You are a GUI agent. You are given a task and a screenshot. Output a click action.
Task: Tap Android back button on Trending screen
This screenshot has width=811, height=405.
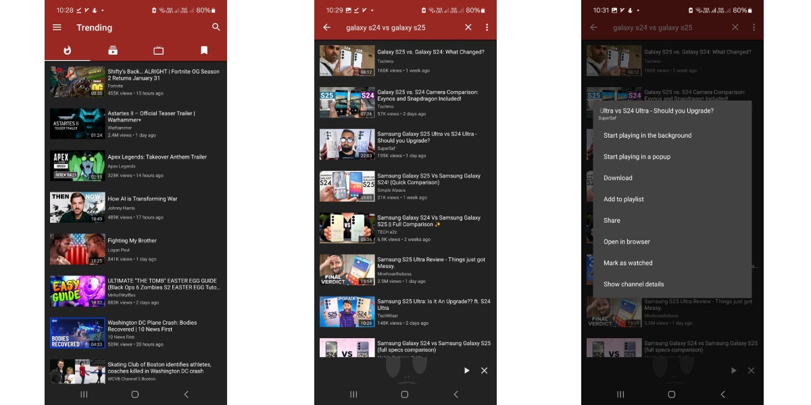click(x=187, y=394)
